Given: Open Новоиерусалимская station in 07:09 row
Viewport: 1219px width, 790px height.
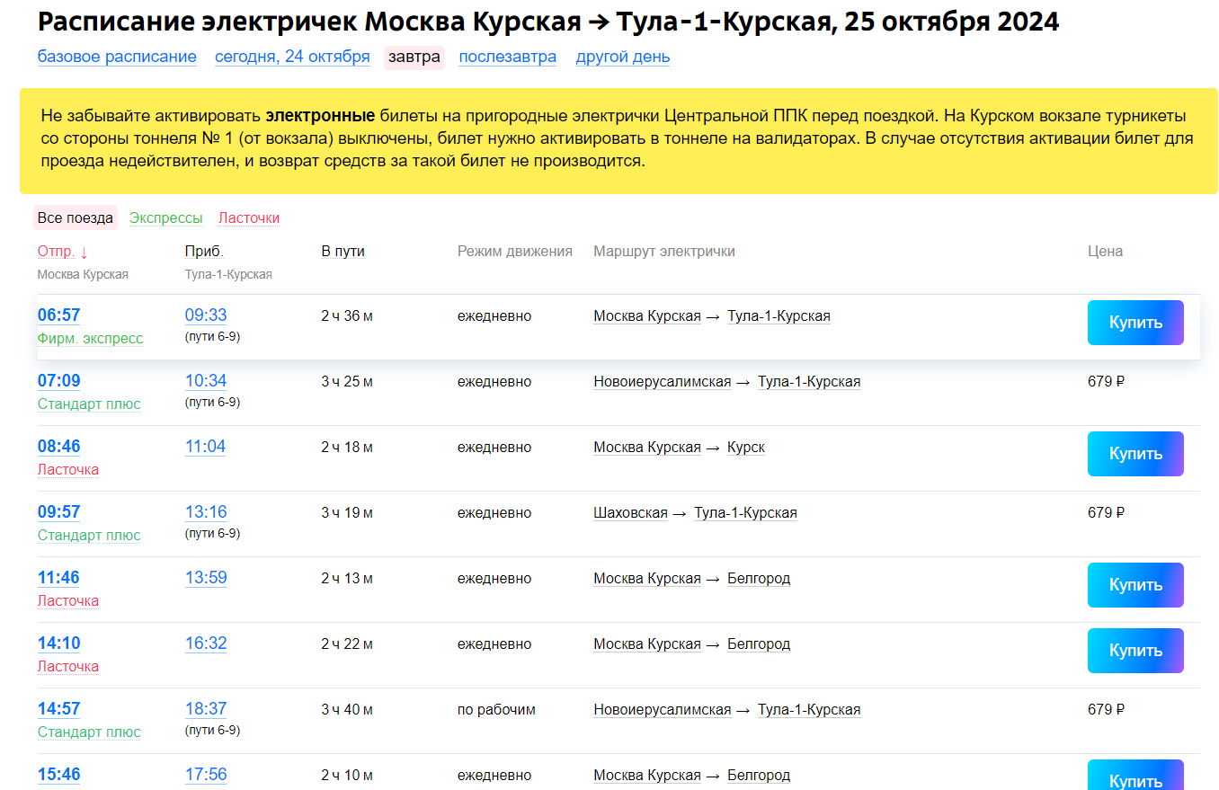Looking at the screenshot, I should (663, 382).
